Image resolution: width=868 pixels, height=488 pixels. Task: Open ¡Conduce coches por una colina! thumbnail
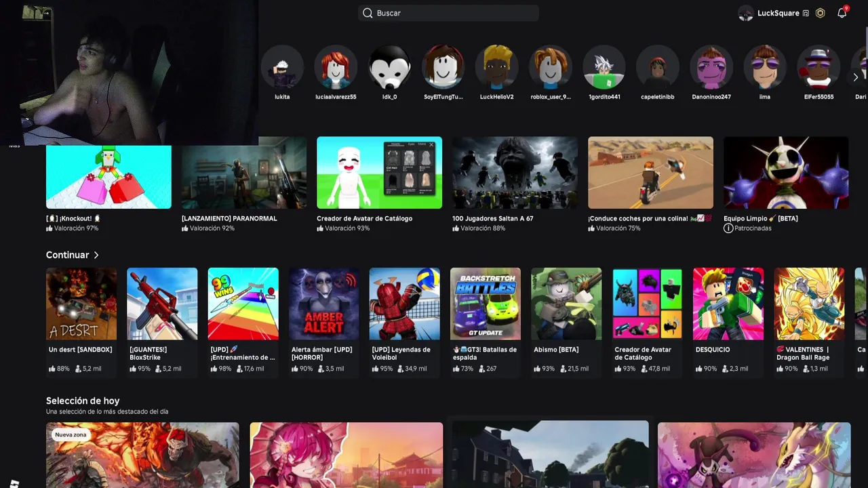coord(650,173)
